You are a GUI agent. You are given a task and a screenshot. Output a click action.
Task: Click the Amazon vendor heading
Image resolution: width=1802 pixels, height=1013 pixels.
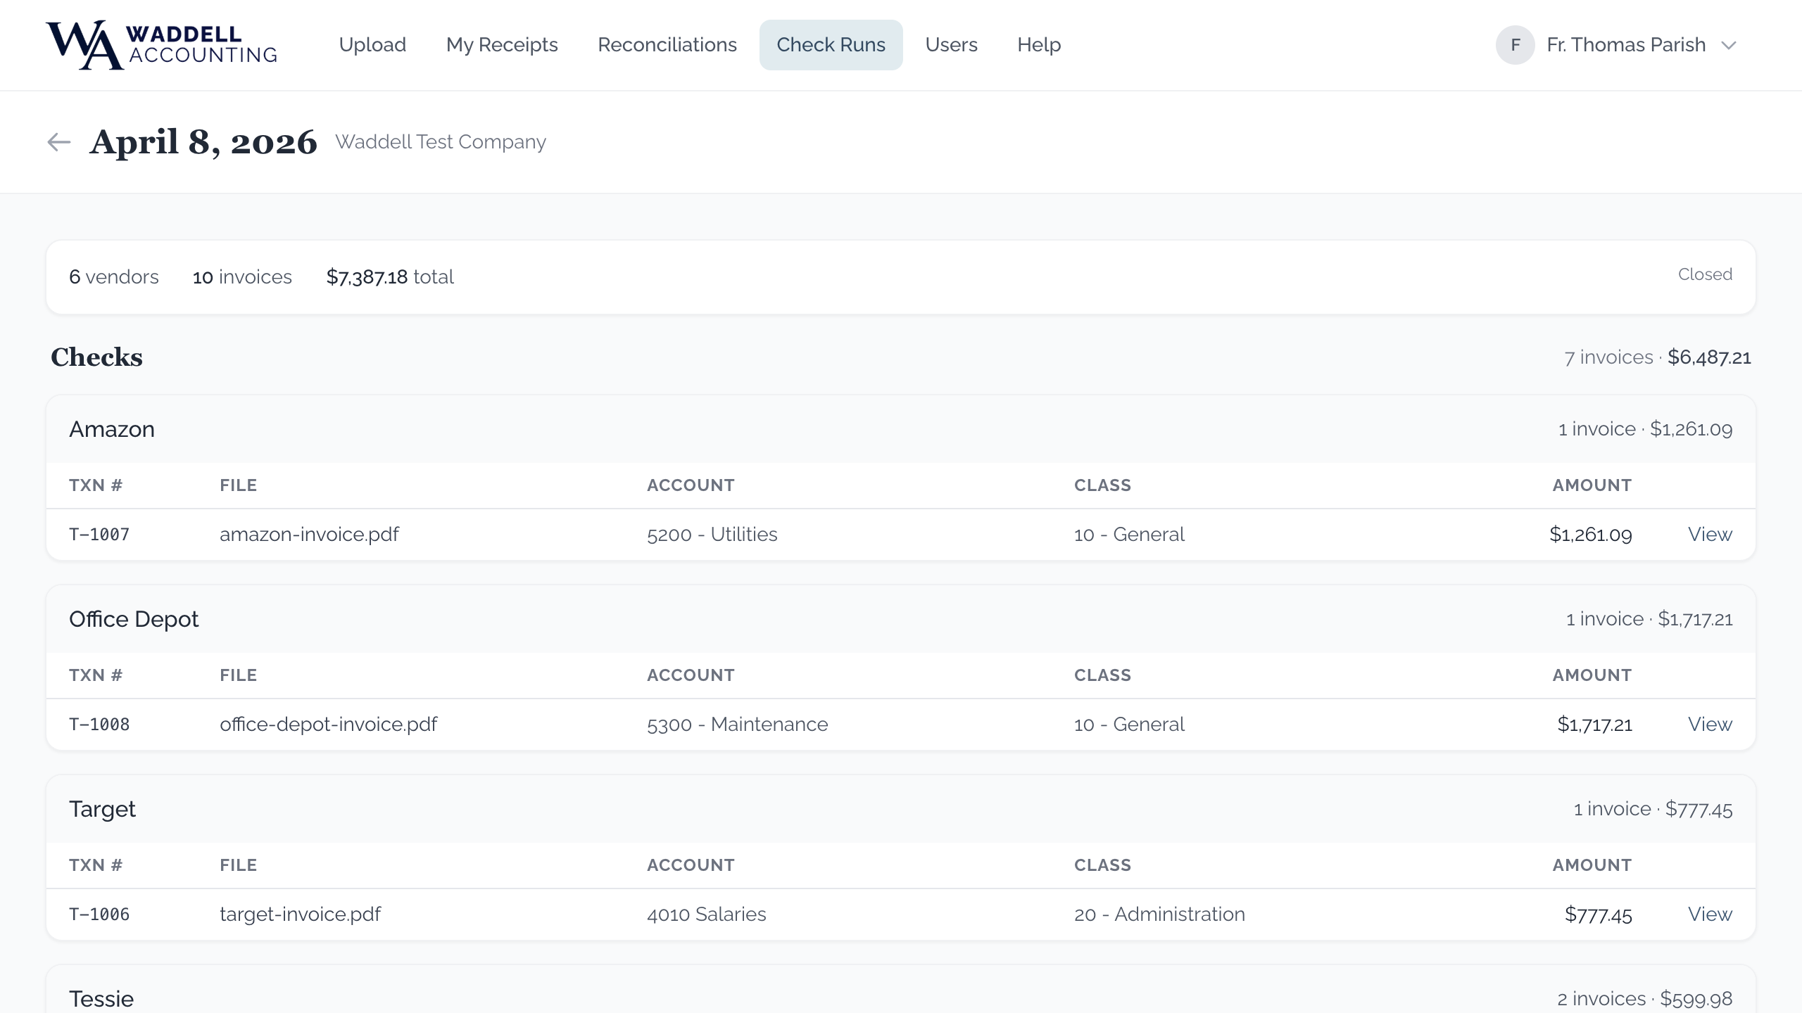(112, 429)
